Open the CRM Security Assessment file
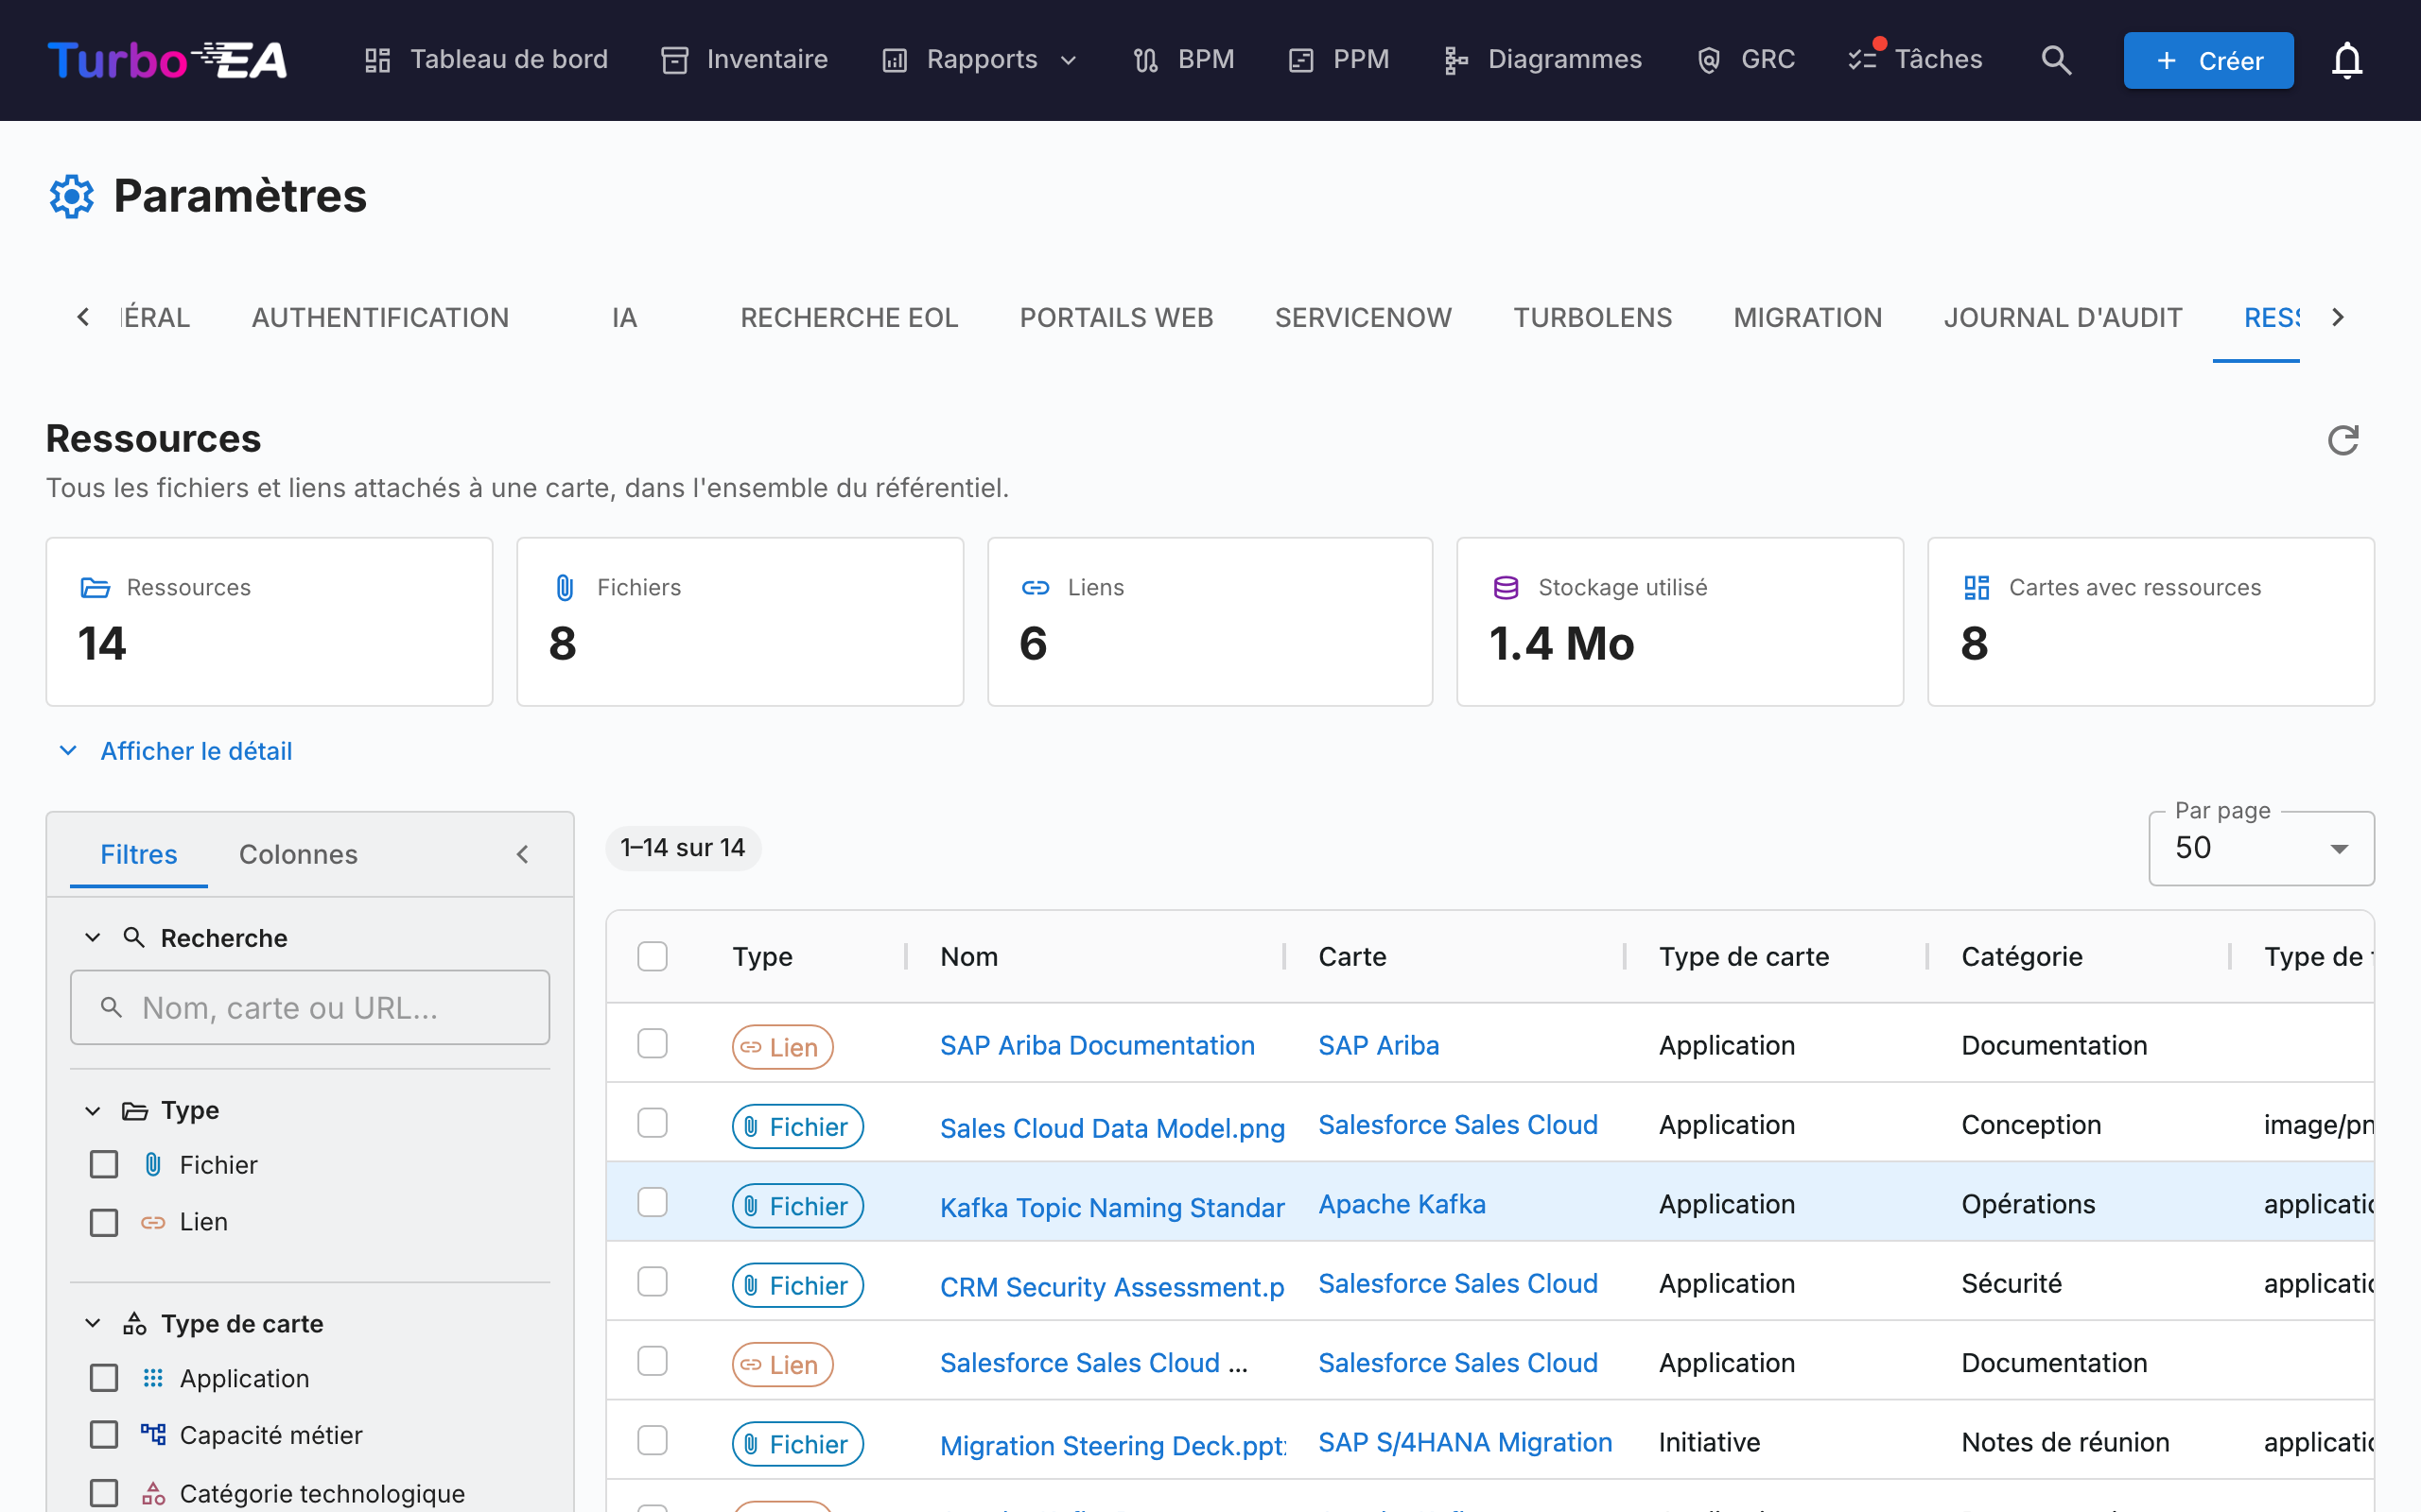The width and height of the screenshot is (2421, 1512). click(1112, 1287)
